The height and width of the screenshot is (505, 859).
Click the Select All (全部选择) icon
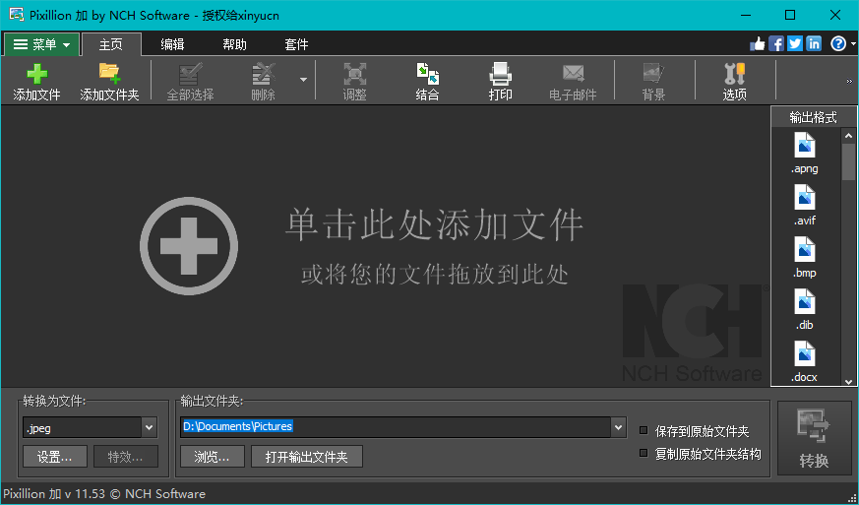point(190,82)
